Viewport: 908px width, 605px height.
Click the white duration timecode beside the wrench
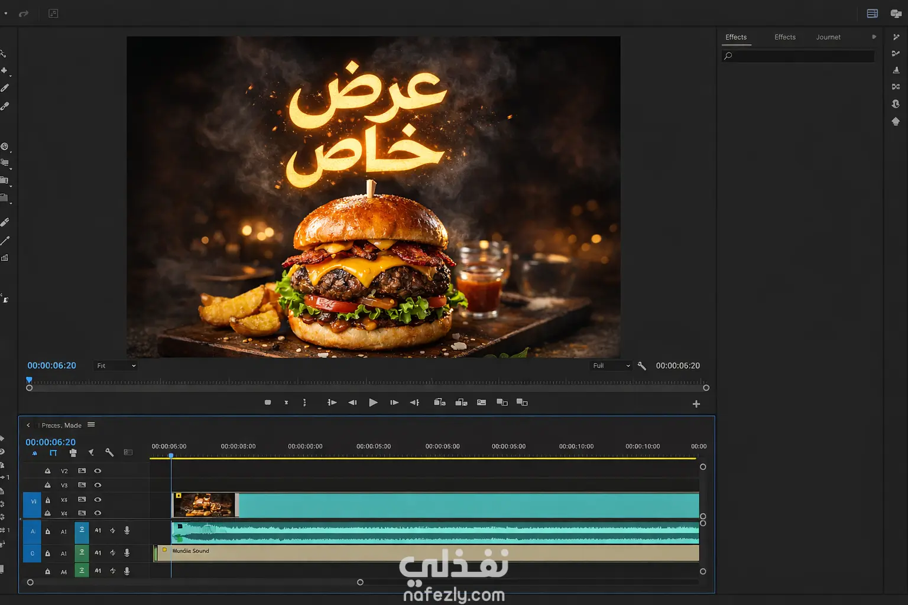tap(678, 366)
